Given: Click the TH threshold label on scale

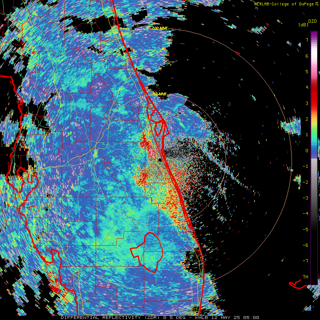Looking at the screenshot, I should coord(305,277).
